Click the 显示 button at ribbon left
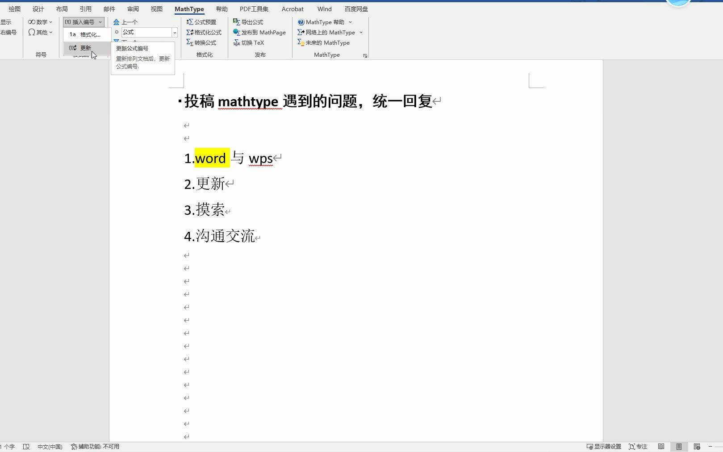This screenshot has height=452, width=723. pyautogui.click(x=6, y=22)
